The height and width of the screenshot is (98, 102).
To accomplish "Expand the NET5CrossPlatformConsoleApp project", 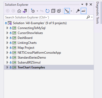I will click(x=7, y=53).
